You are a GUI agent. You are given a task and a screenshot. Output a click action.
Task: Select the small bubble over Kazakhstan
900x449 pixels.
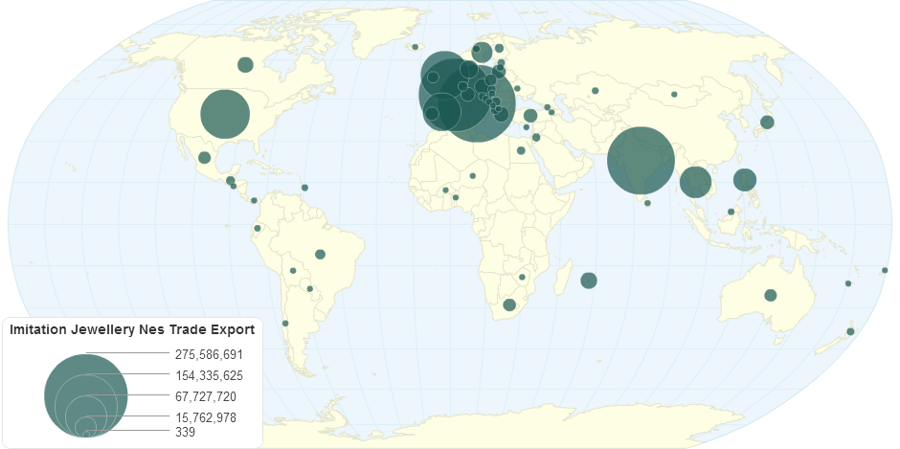[x=595, y=91]
